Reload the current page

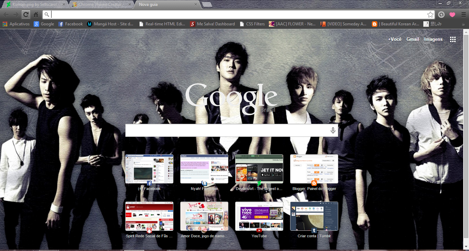click(x=25, y=14)
